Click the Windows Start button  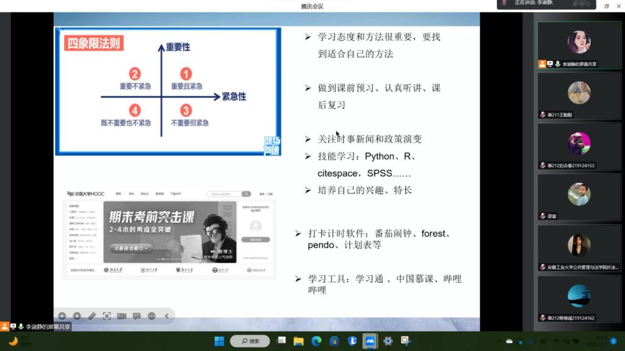[x=219, y=341]
